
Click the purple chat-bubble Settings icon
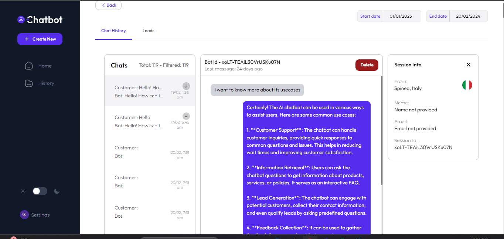click(24, 214)
